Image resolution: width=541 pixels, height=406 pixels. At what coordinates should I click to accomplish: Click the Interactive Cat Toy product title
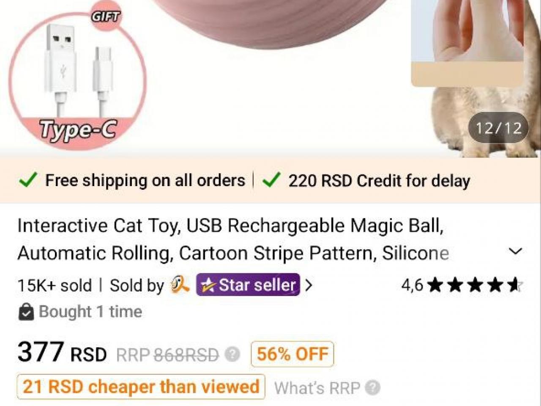click(233, 239)
